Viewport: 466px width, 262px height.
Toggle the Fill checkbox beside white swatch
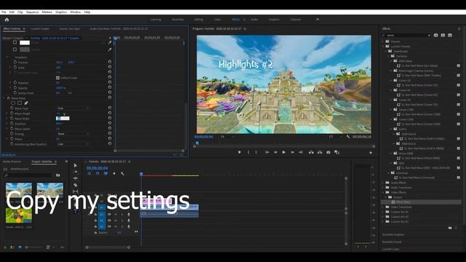coord(15,42)
